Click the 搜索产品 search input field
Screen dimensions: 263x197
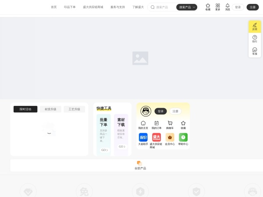click(x=165, y=7)
